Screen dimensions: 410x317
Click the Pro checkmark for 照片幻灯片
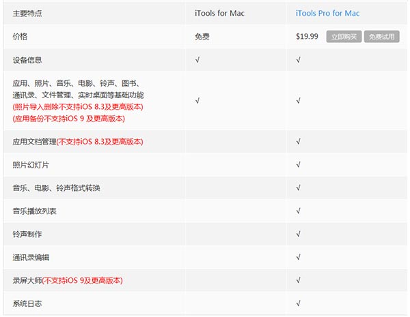[298, 164]
